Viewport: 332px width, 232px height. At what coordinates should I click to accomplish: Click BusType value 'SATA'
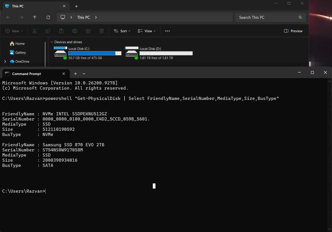48,165
